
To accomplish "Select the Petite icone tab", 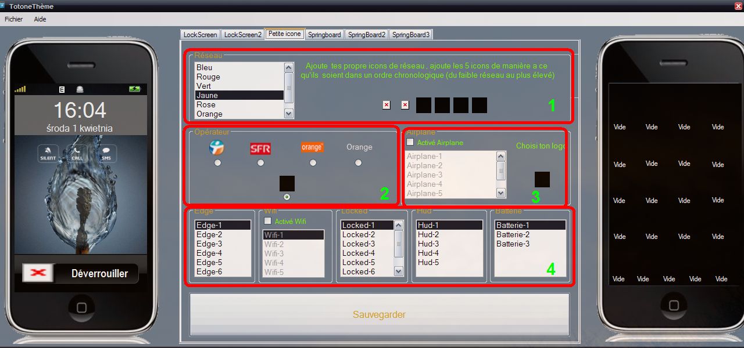I will point(285,34).
